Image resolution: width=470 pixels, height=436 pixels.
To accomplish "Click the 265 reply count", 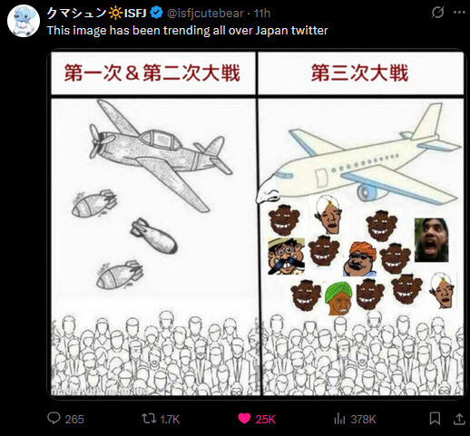I will coord(74,420).
